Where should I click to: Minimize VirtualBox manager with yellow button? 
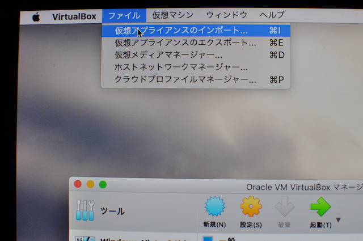tap(90, 184)
